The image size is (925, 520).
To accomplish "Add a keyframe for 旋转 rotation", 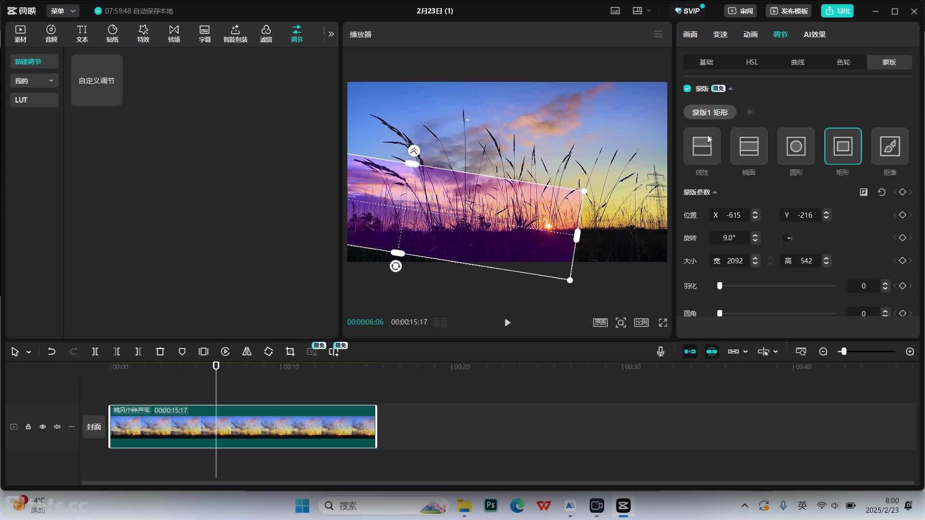I will pyautogui.click(x=902, y=237).
